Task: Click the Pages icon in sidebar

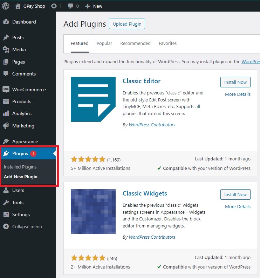Action: coord(6,62)
